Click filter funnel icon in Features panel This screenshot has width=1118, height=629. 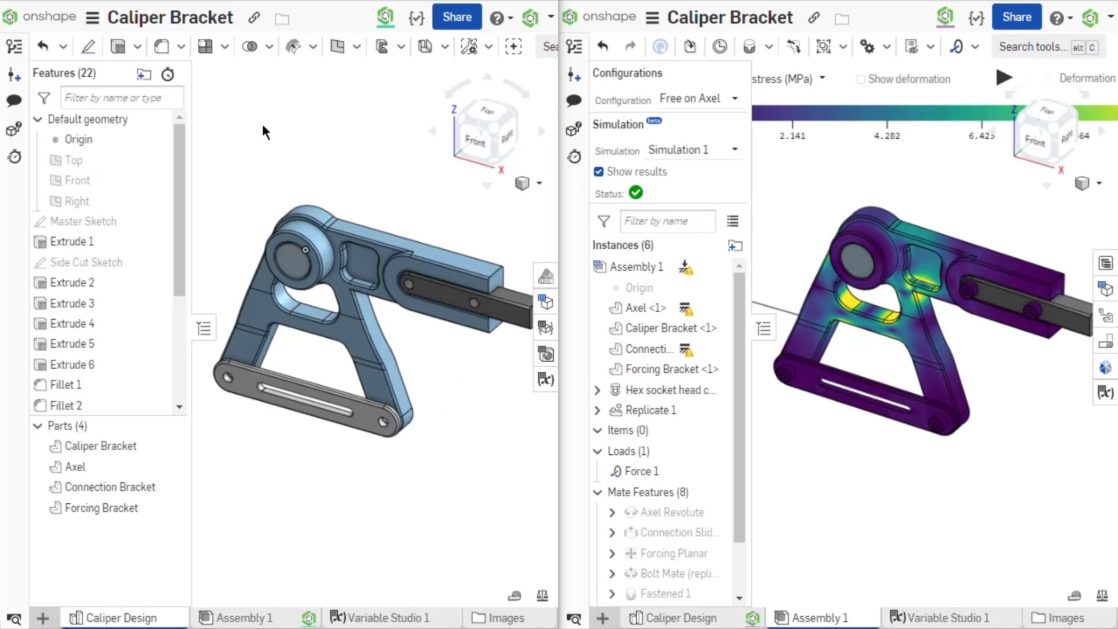point(44,98)
